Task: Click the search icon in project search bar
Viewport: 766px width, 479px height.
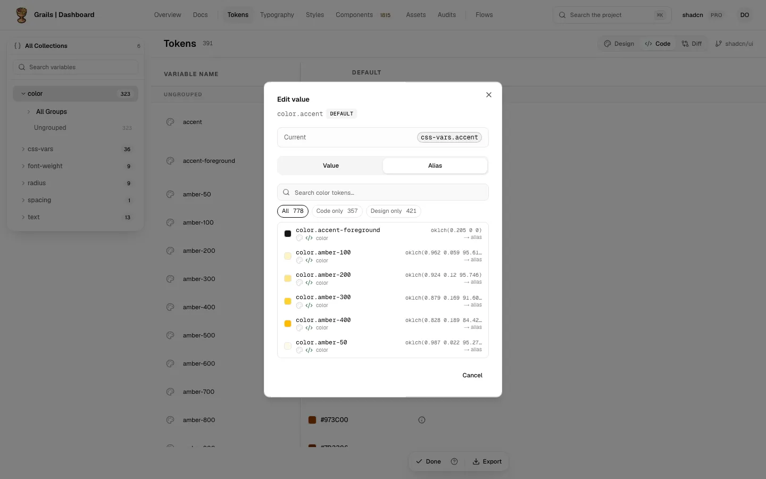Action: click(x=562, y=15)
